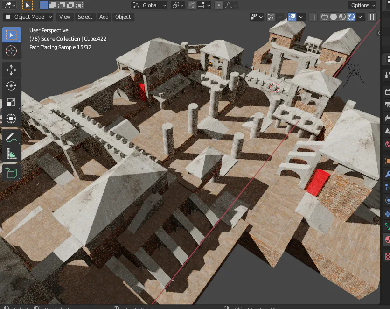The image size is (390, 309).
Task: Choose the Measure ruler tool
Action: (11, 154)
